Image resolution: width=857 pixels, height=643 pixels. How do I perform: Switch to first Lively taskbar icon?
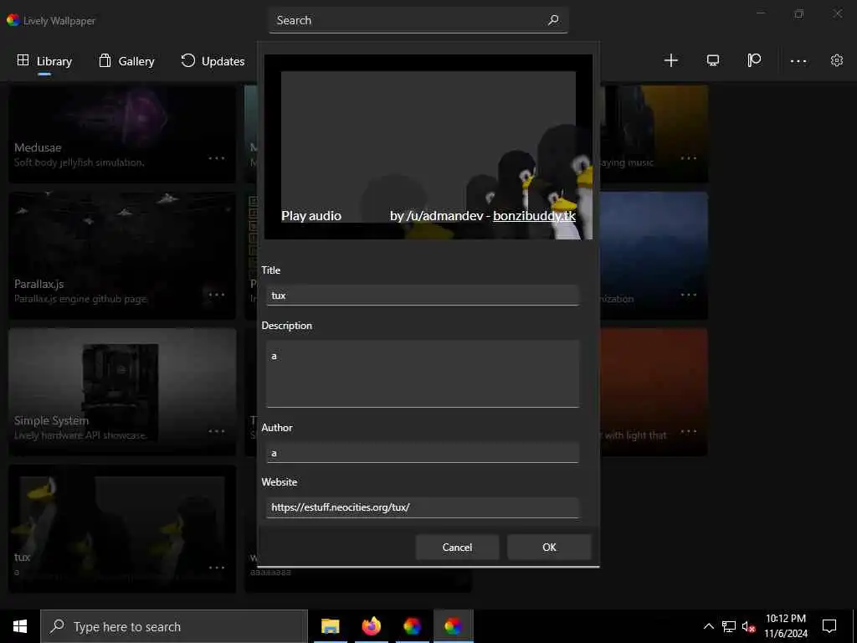[412, 626]
